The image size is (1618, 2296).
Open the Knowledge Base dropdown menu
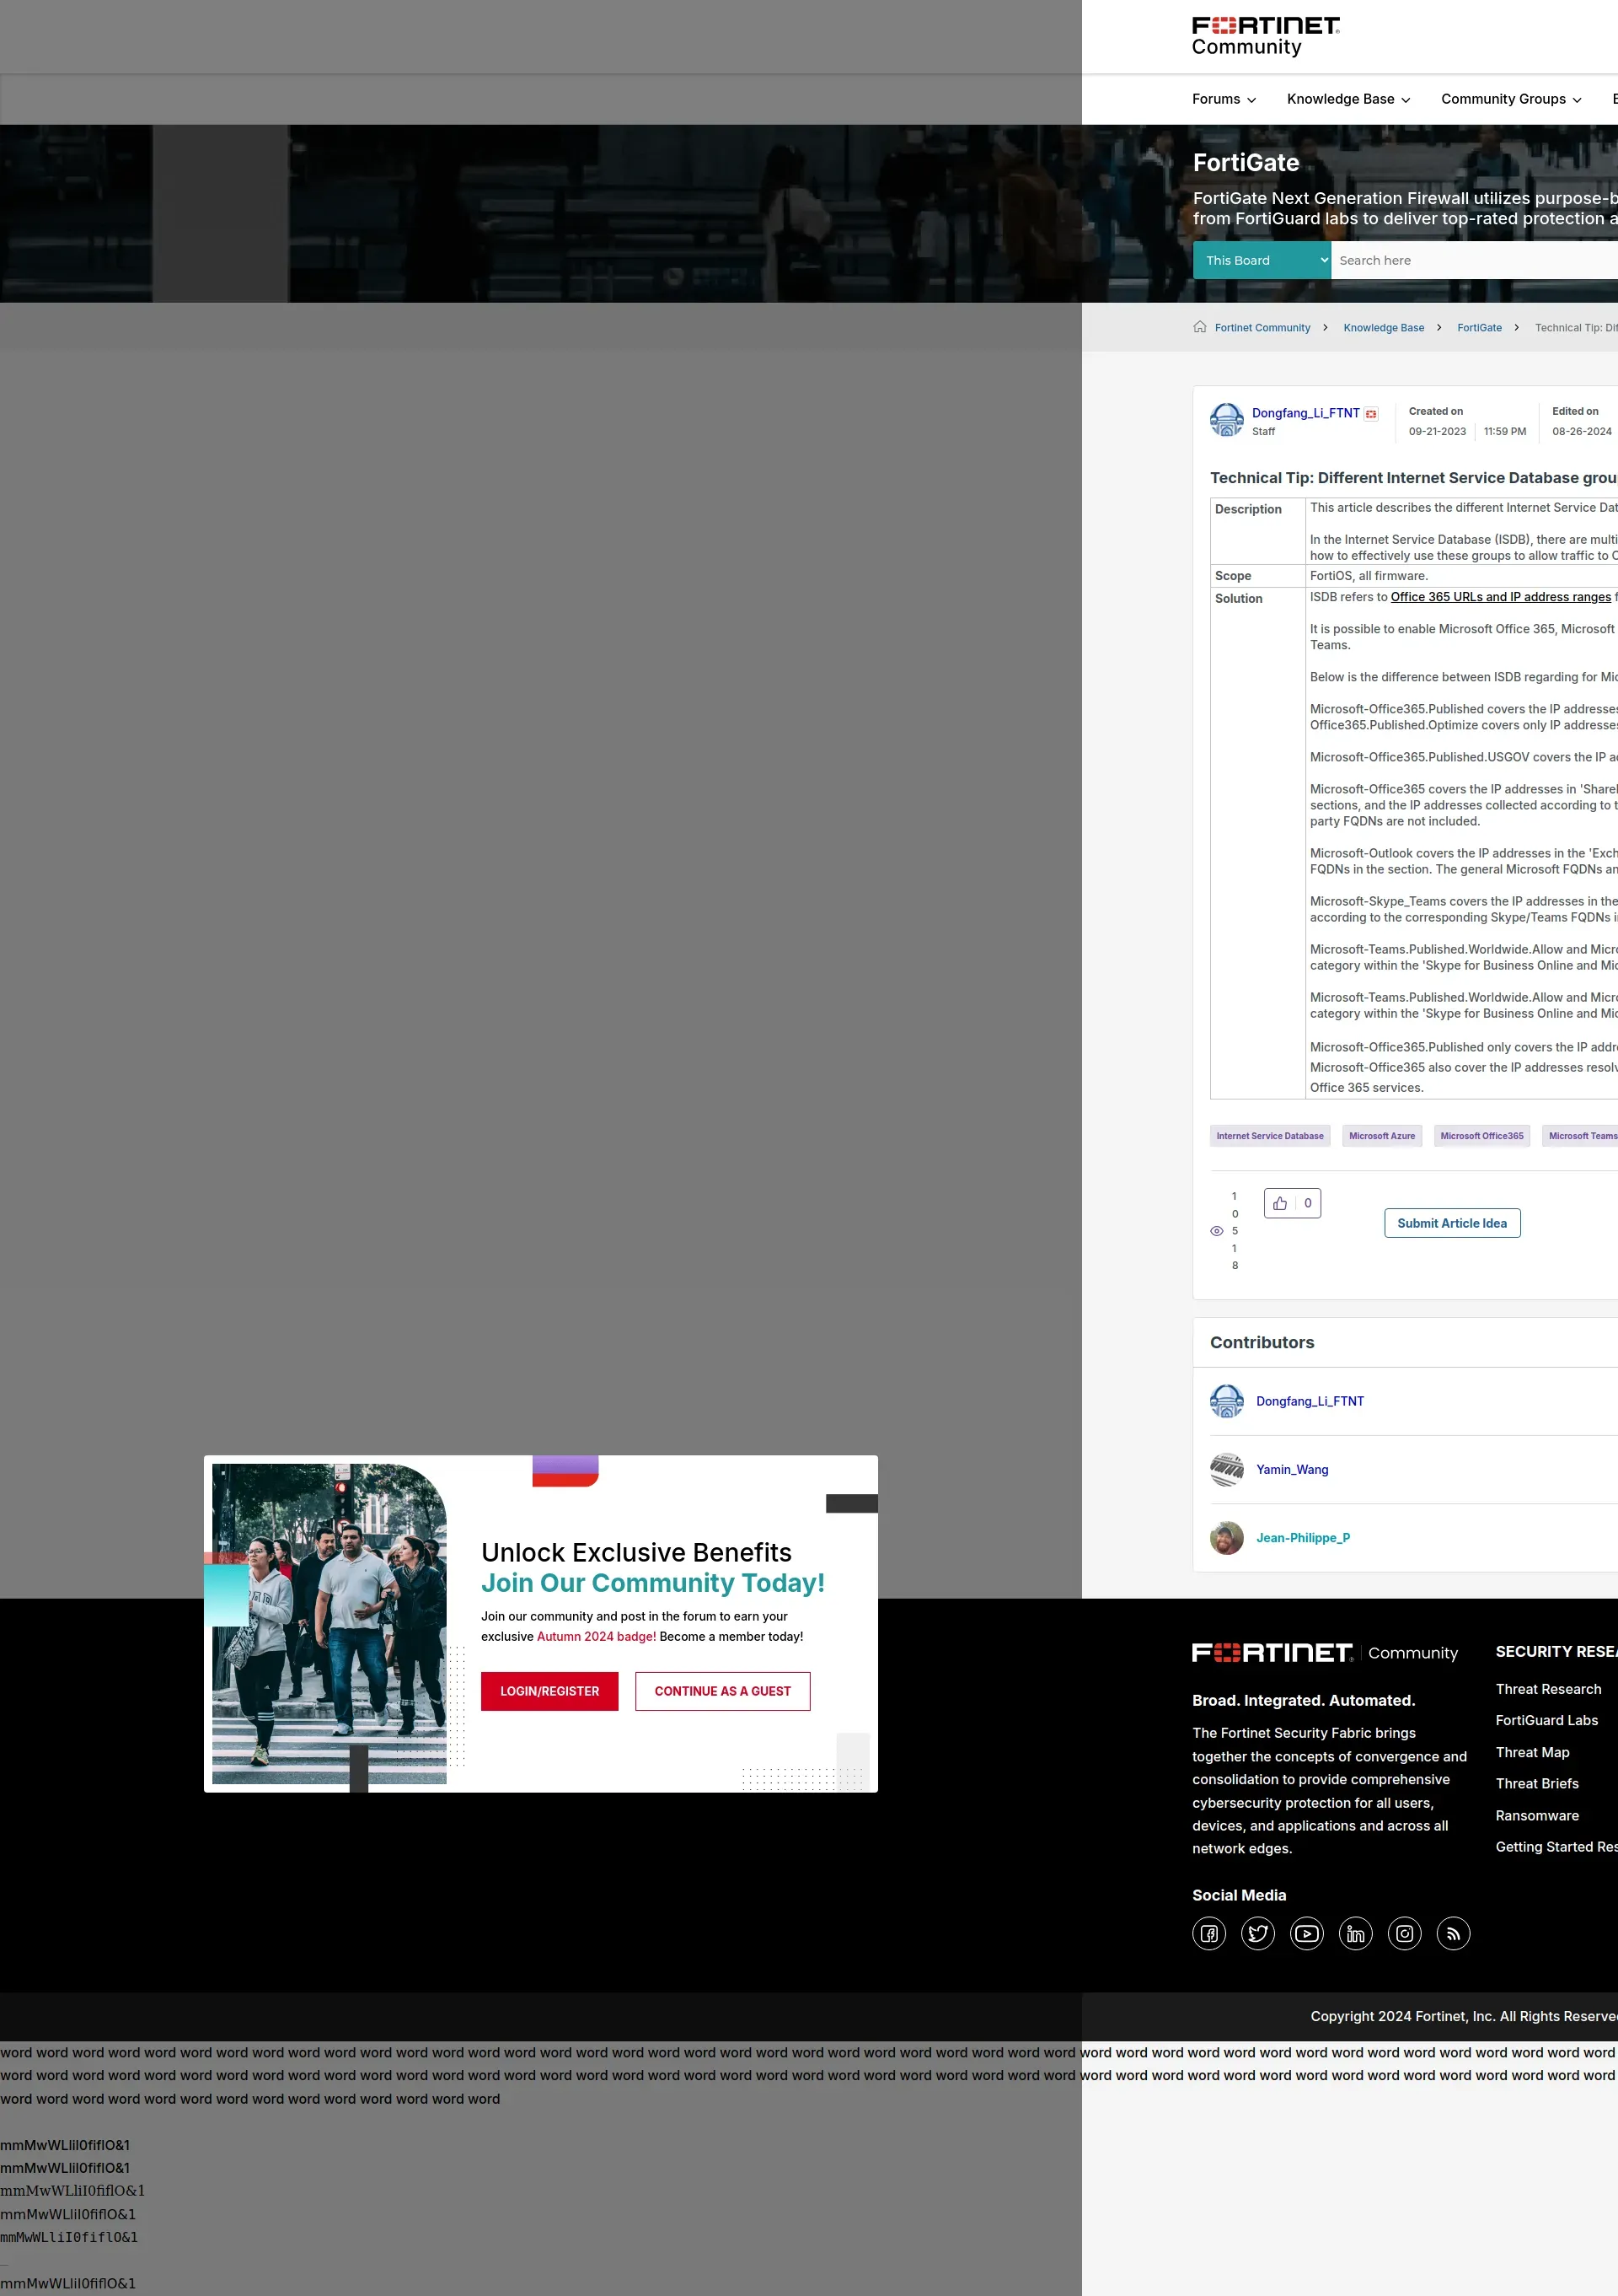point(1348,99)
